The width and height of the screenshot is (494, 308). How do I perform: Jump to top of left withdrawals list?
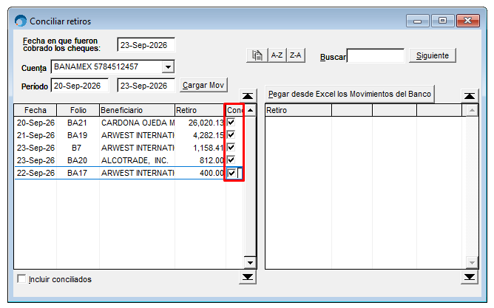tap(248, 96)
